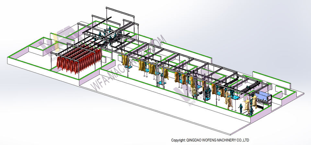The height and width of the screenshot is (145, 311).
Task: Select the cluster of red hanging carcasses
Action: click(79, 60)
